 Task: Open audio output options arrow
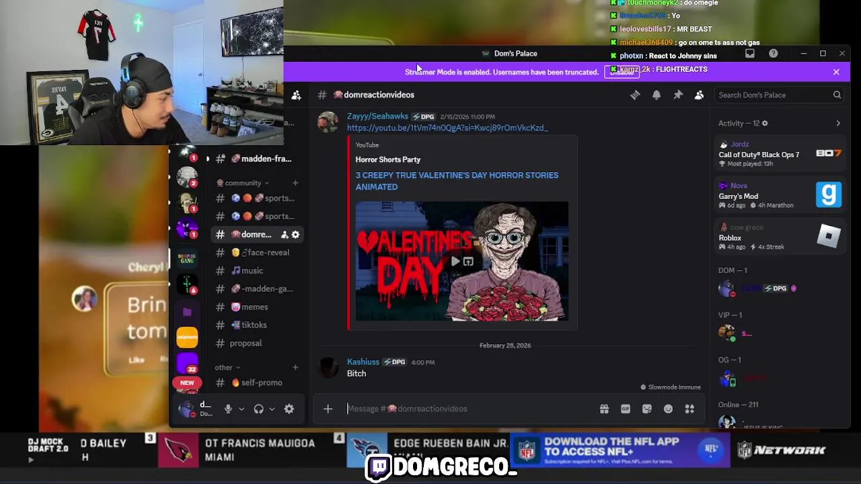[x=272, y=409]
